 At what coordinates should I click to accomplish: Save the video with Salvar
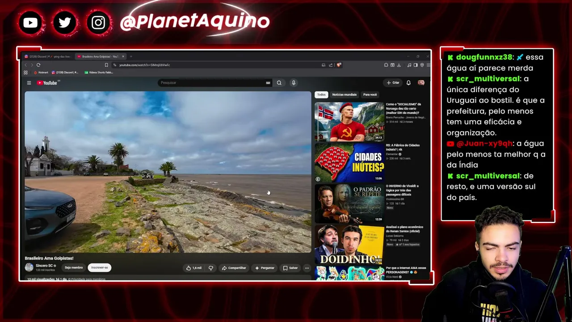coord(290,268)
